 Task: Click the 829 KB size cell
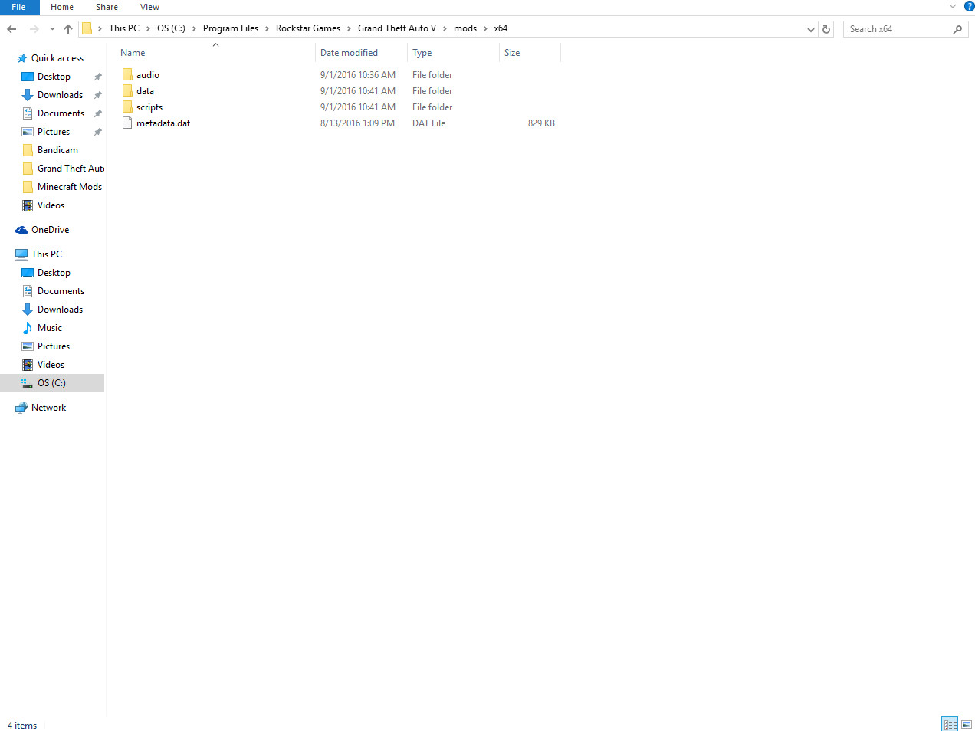[541, 123]
